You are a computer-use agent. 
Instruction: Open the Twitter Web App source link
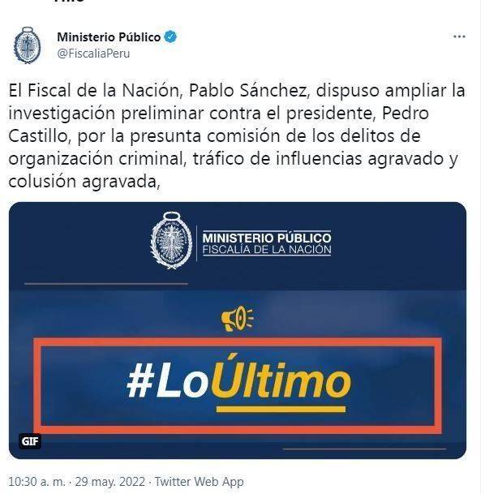coord(199,482)
